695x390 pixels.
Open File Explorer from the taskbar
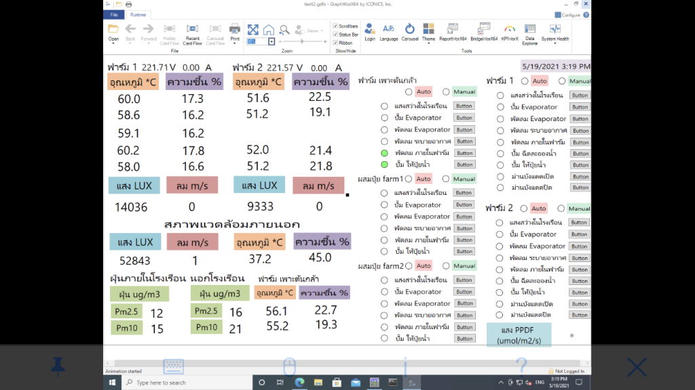[318, 383]
